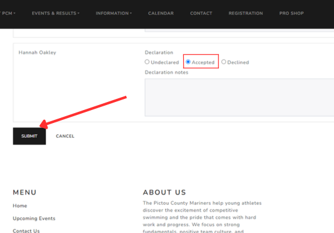Image resolution: width=334 pixels, height=233 pixels.
Task: Open the Home footer link
Action: pos(20,206)
